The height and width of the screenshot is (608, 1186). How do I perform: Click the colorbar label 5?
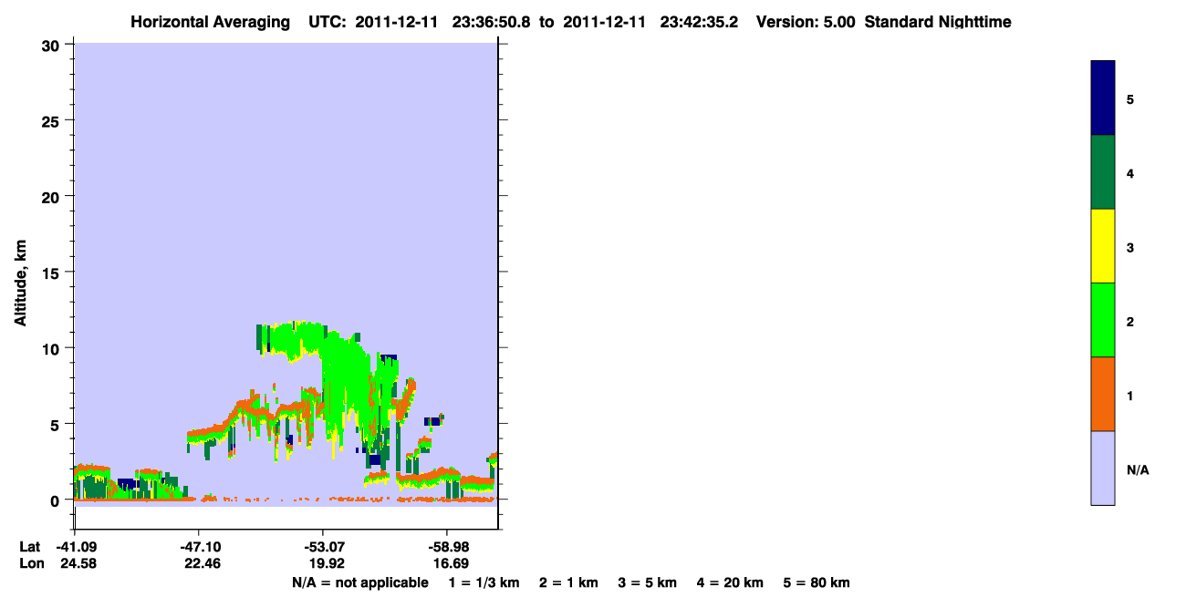[x=1130, y=99]
